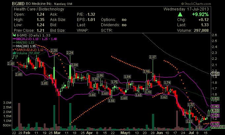Click the Low value 1.24
225x135 pixels.
[x=41, y=25]
